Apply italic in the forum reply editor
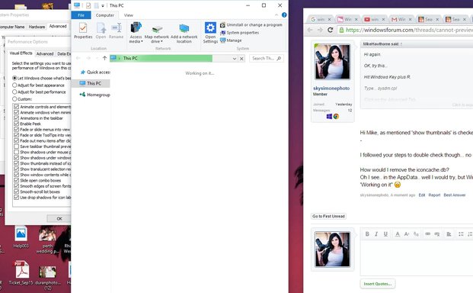The height and width of the screenshot is (293, 473). pyautogui.click(x=376, y=233)
